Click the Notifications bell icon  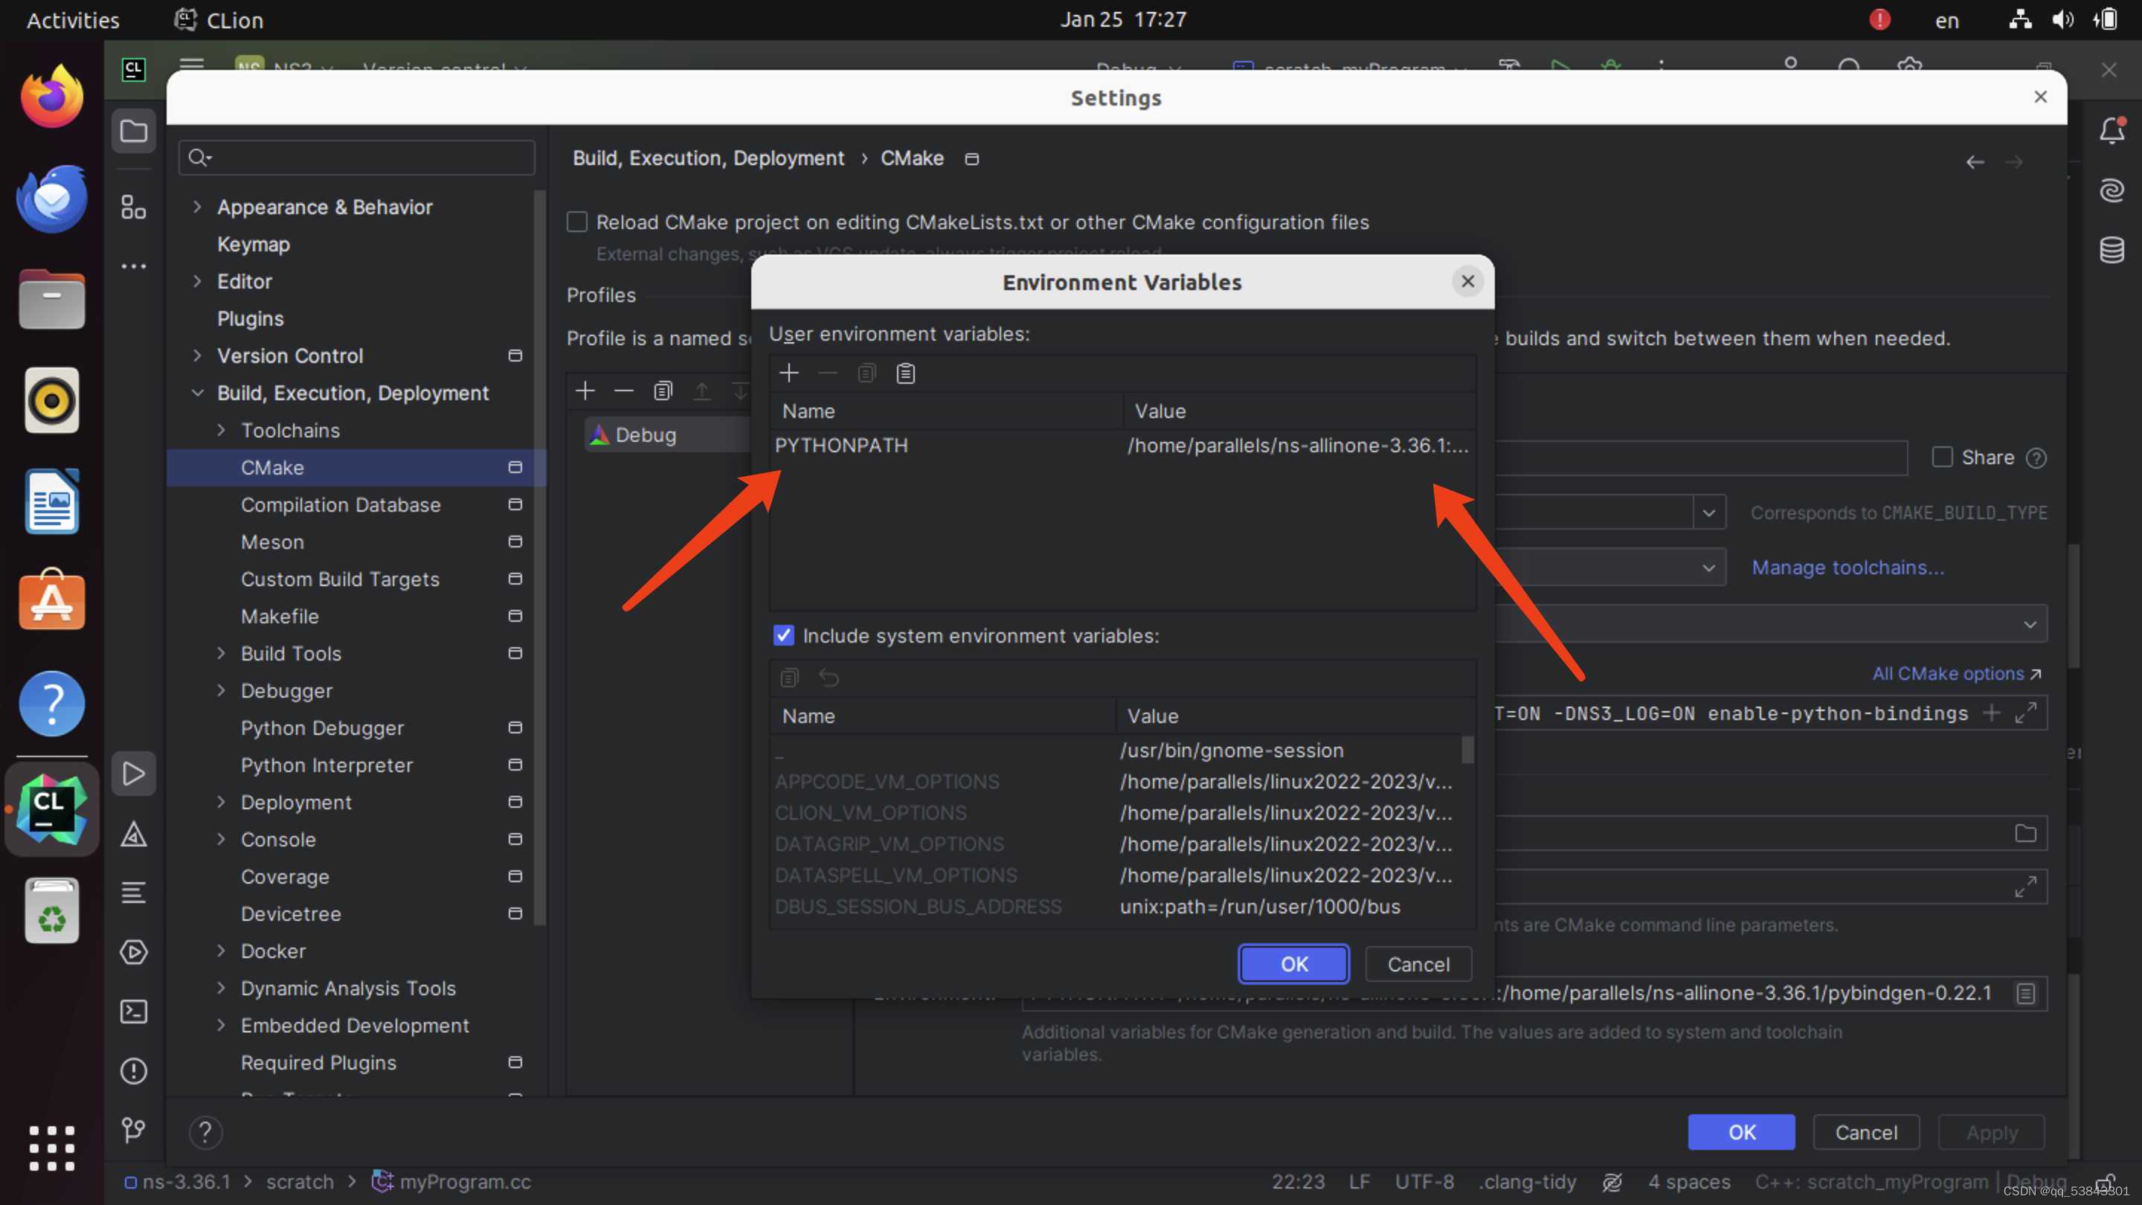2112,132
